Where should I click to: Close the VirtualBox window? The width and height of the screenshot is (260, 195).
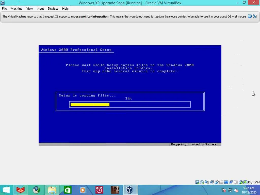pos(254,3)
